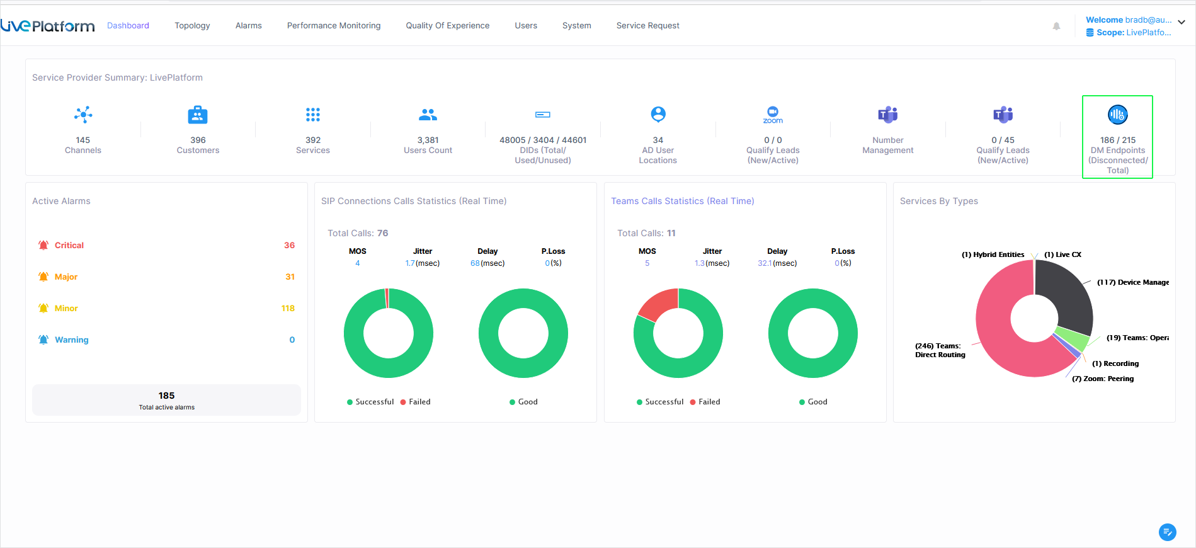1196x548 pixels.
Task: Open the Performance Monitoring menu
Action: pyautogui.click(x=334, y=26)
